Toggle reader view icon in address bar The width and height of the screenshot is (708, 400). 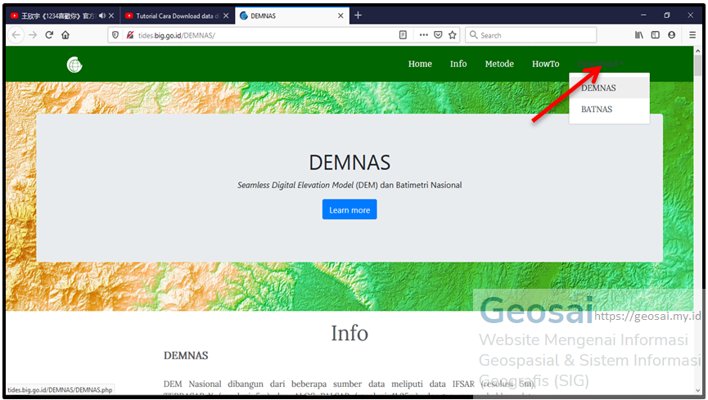403,34
